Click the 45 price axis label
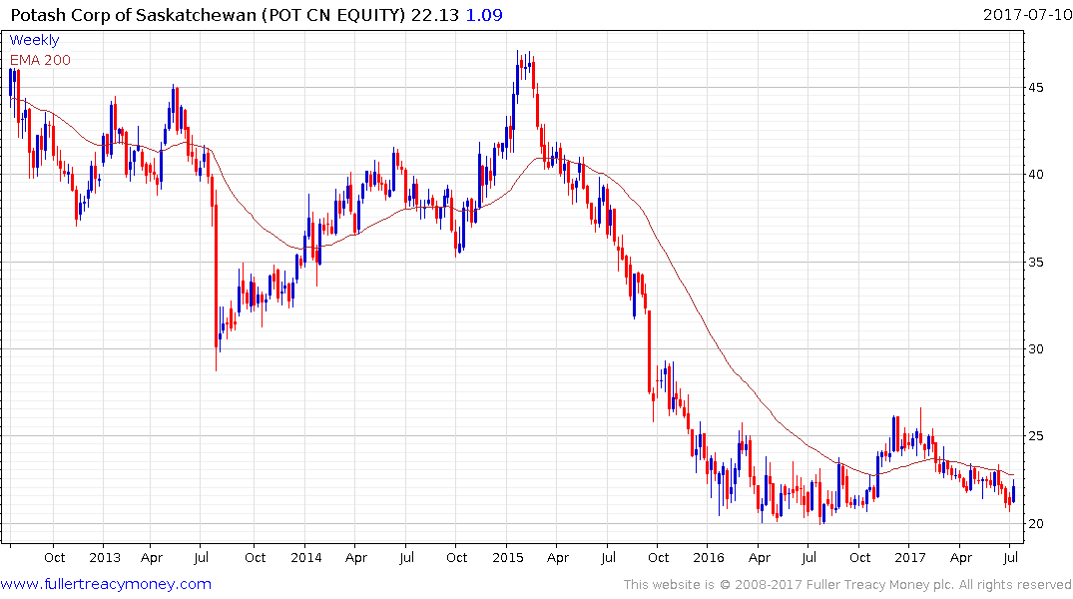This screenshot has width=1073, height=599. pos(1035,88)
